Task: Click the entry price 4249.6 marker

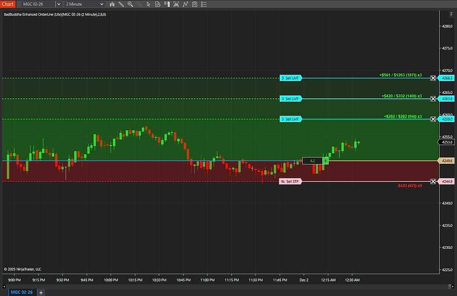Action: tap(447, 161)
